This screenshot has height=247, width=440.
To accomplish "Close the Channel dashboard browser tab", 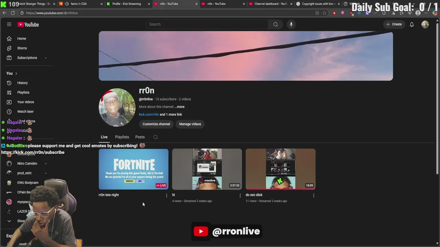I will click(291, 4).
